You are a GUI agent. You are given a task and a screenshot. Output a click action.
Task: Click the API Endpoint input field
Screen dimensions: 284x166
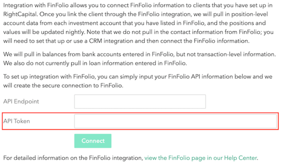click(140, 102)
